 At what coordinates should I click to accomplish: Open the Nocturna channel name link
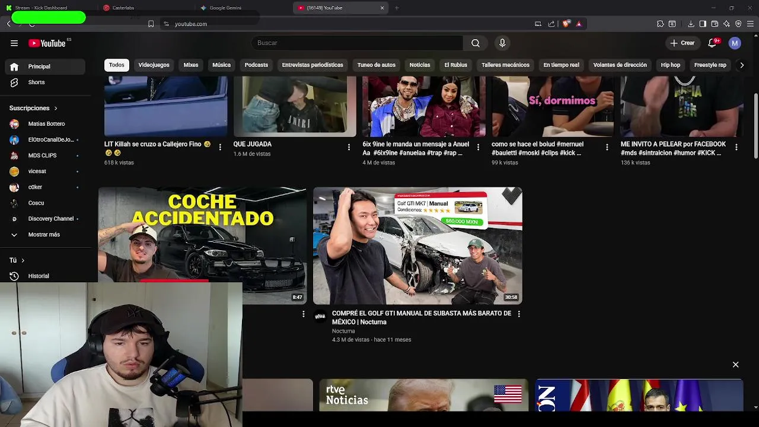(x=343, y=331)
